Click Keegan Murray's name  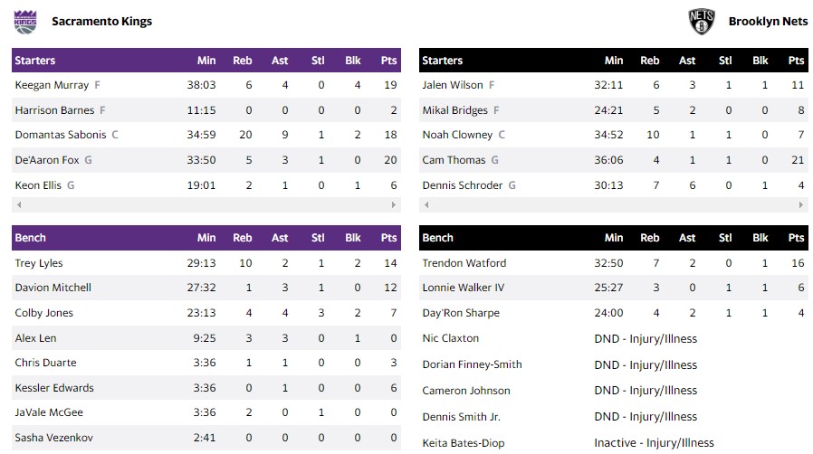click(x=52, y=85)
